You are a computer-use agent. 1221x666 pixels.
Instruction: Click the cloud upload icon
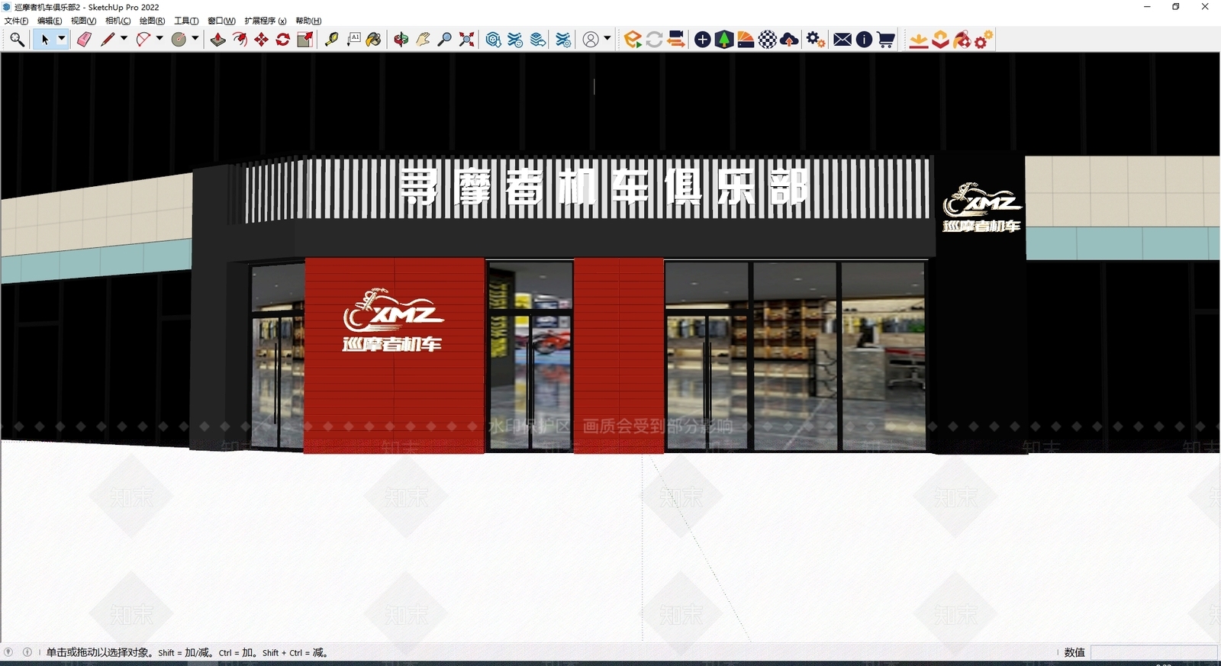(789, 40)
